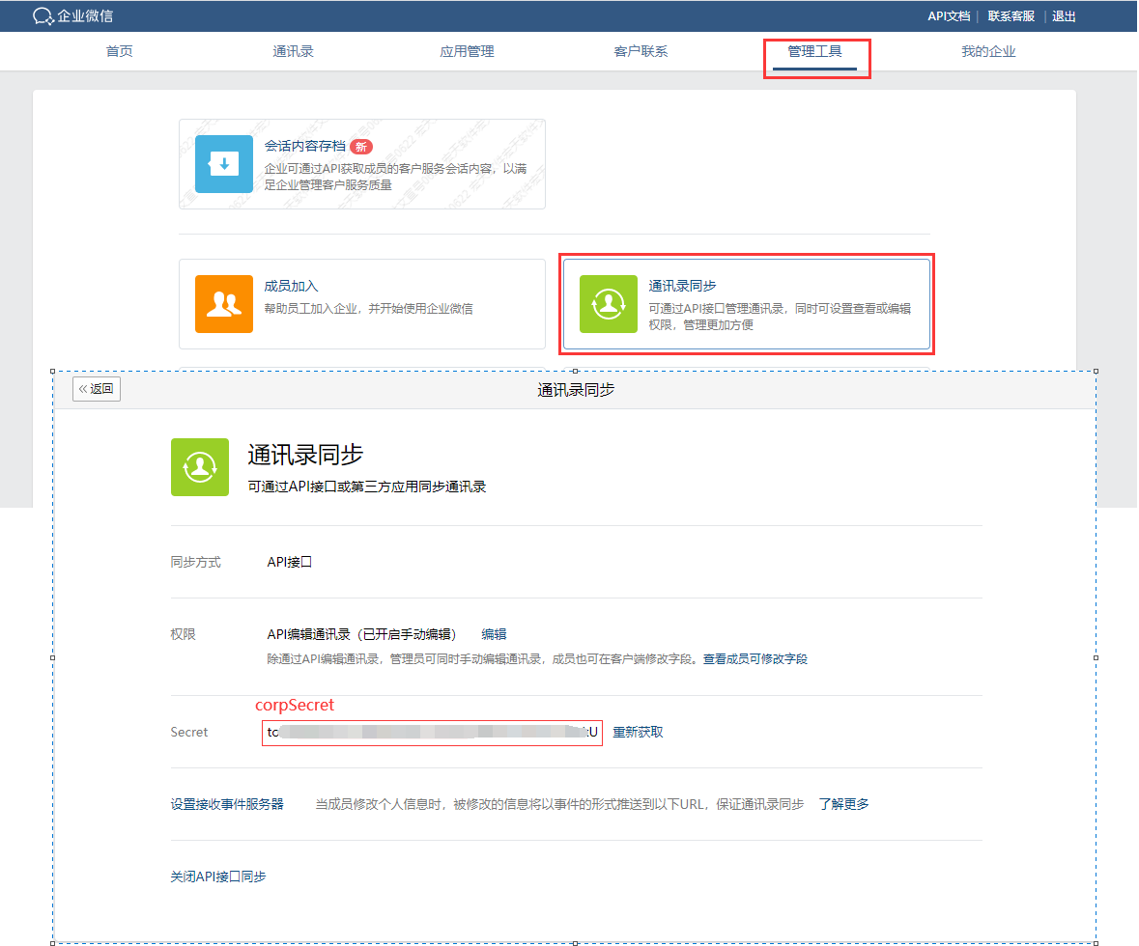Switch to the 通讯录 tab
1139x946 pixels.
click(293, 52)
